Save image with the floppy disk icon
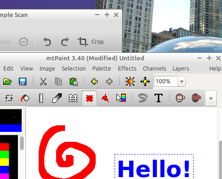Viewport: 222px width, 179px height. (23, 81)
